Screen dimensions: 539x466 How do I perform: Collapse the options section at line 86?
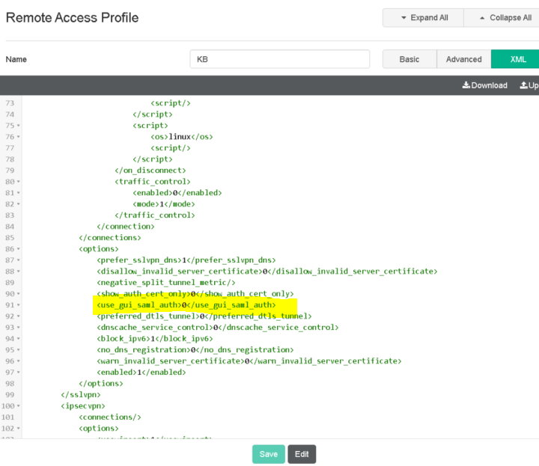click(19, 249)
